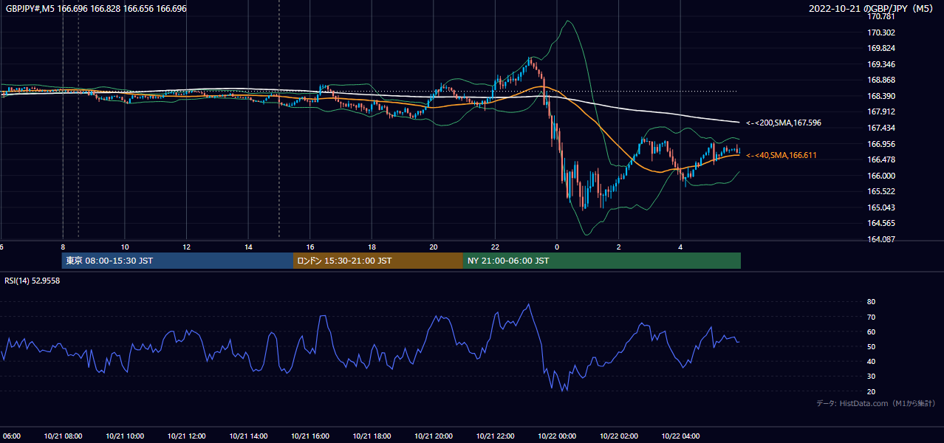Image resolution: width=944 pixels, height=443 pixels.
Task: Click RSI axis level 40
Action: coord(871,361)
